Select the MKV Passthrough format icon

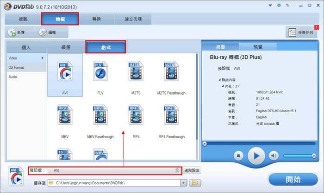click(x=100, y=115)
